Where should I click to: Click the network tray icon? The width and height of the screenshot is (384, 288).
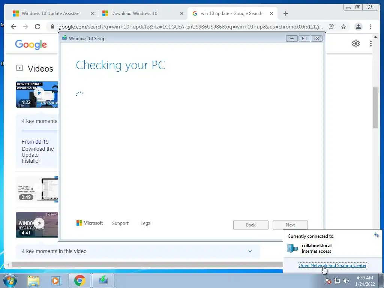337,281
